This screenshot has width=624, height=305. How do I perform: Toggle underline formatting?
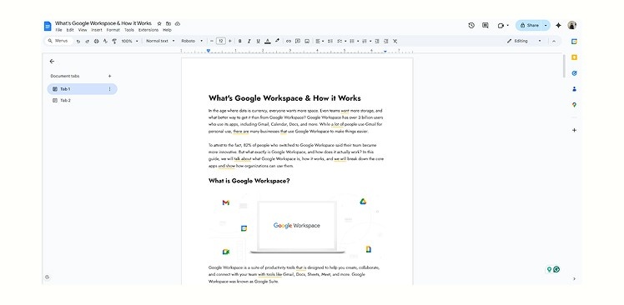pyautogui.click(x=258, y=41)
